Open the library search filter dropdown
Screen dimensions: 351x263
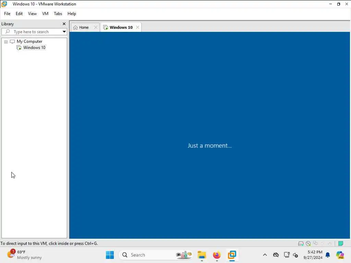pos(64,32)
